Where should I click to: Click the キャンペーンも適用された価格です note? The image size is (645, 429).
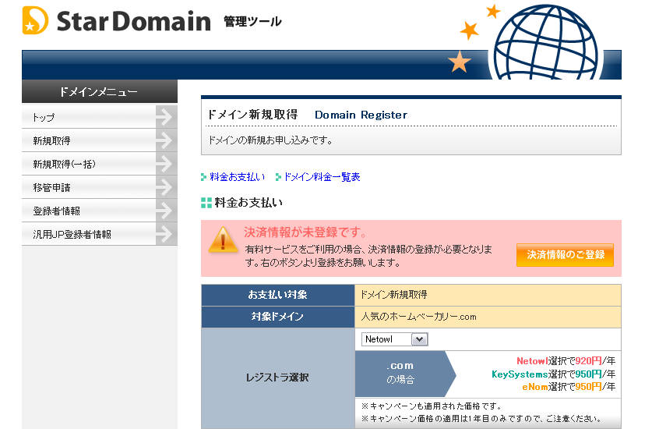pos(432,406)
